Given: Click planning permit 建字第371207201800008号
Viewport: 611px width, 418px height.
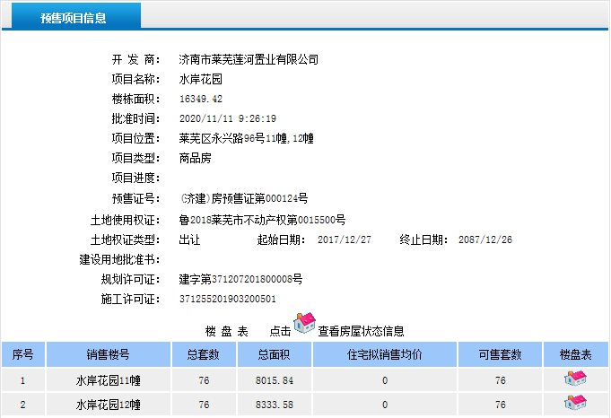Looking at the screenshot, I should click(x=240, y=279).
